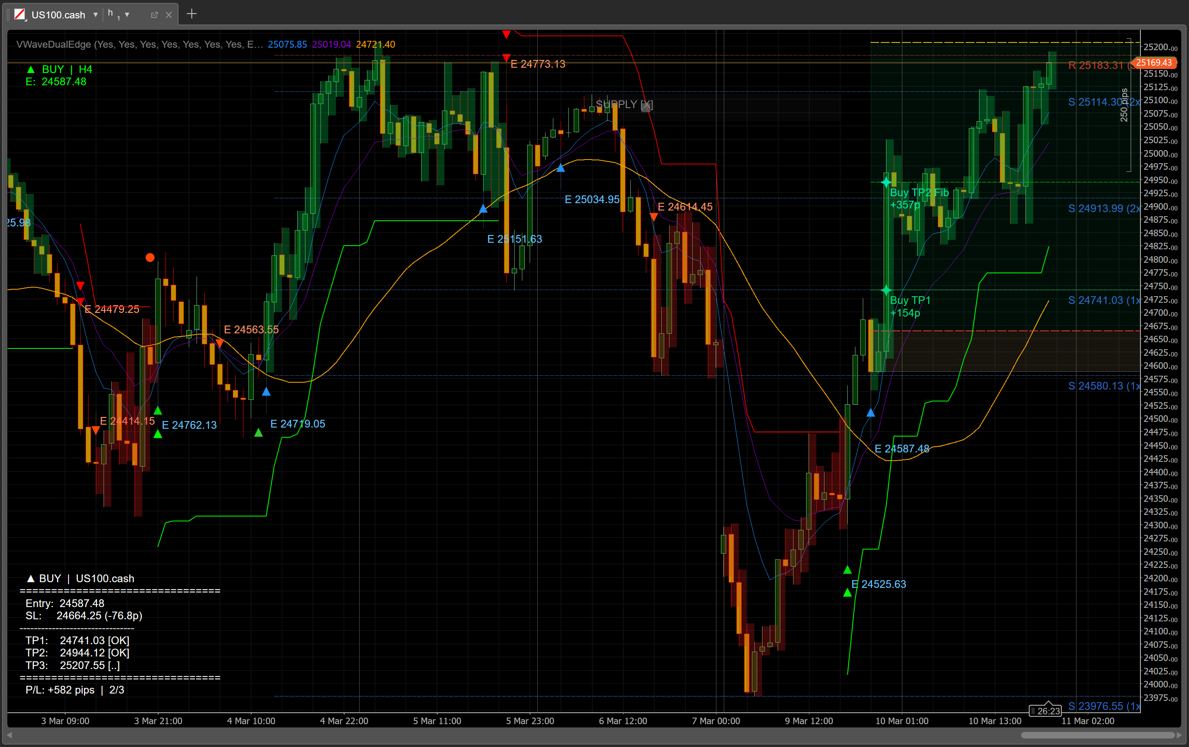Click the red slash symbol icon in tab
Screen dimensions: 1189x747
click(x=20, y=14)
